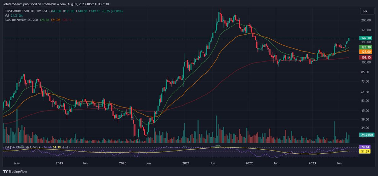Open the INR currency selector
This screenshot has width=378, height=176.
[x=367, y=12]
